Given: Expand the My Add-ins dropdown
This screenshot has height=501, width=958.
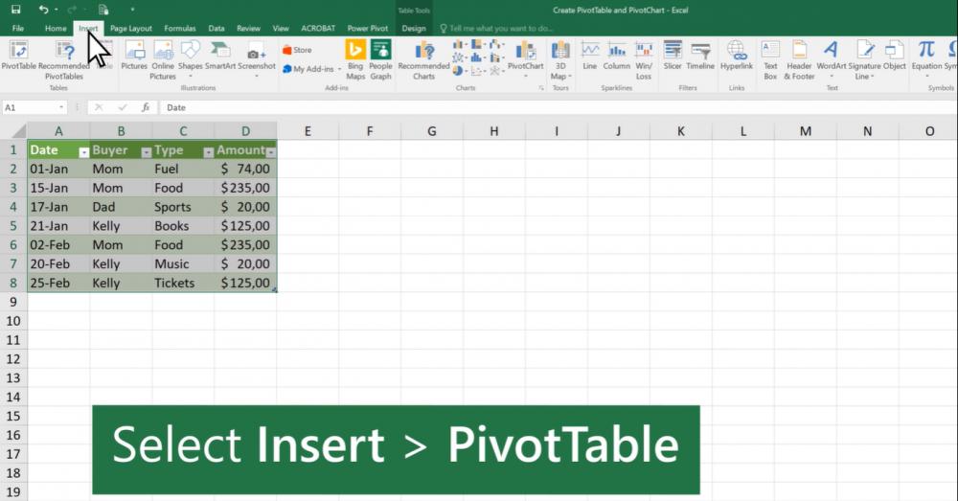Looking at the screenshot, I should [x=340, y=69].
